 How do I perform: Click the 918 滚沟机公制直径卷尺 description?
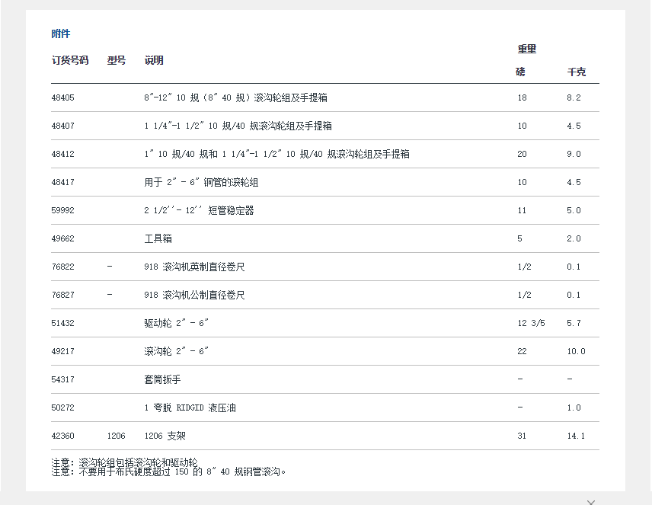[194, 296]
